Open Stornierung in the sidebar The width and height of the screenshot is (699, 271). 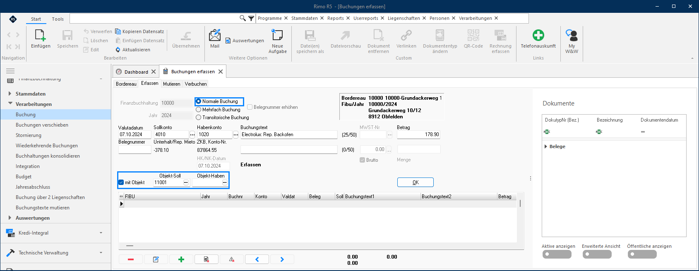[x=29, y=135]
